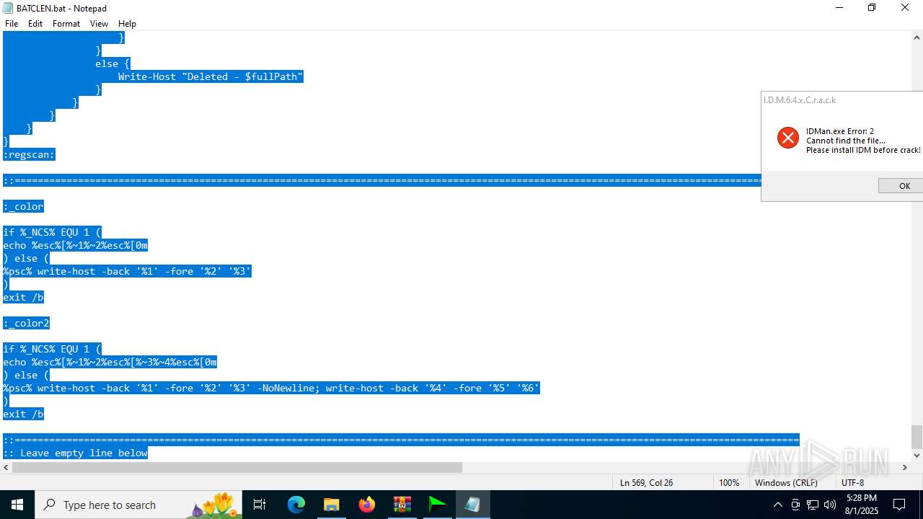923x519 pixels.
Task: Click the ':regscan:' label line
Action: pyautogui.click(x=29, y=154)
